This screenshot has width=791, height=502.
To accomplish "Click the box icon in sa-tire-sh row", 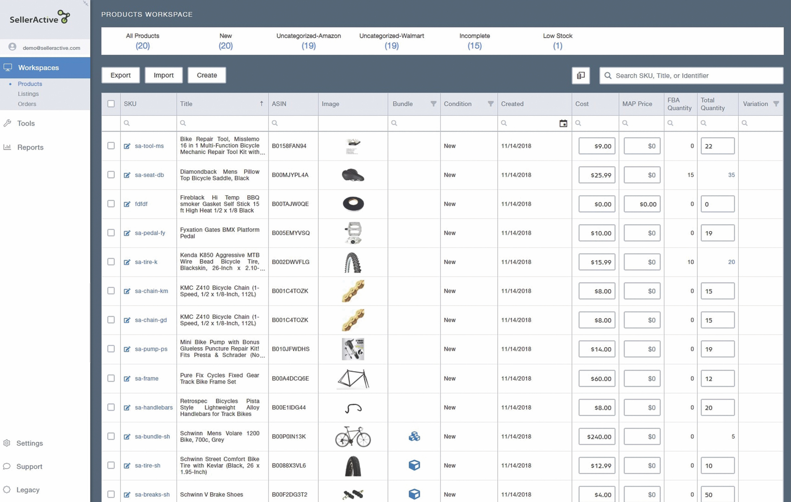I will [414, 465].
